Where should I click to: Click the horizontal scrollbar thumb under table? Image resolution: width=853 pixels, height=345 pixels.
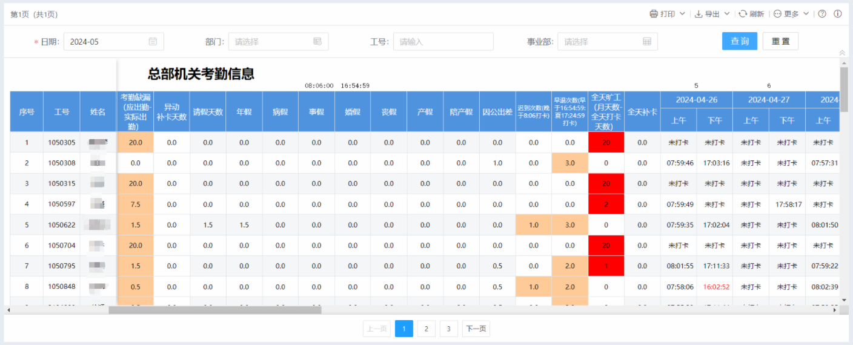[x=215, y=310]
